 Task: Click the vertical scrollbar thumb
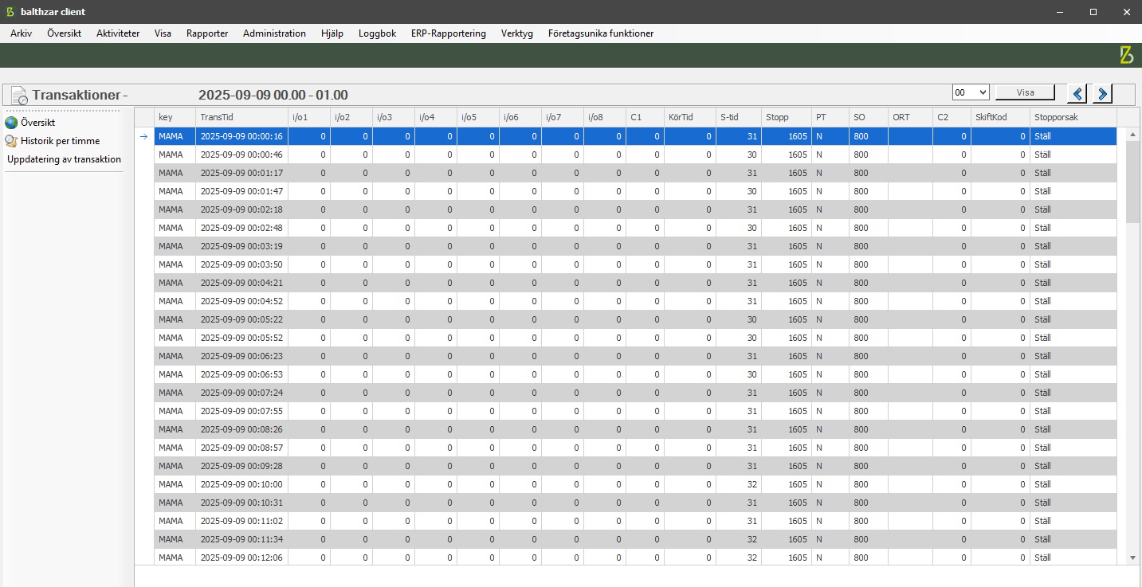(x=1133, y=182)
